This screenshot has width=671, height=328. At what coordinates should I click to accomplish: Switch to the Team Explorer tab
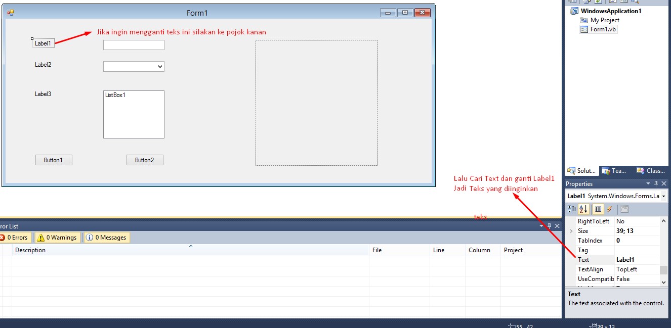coord(614,171)
